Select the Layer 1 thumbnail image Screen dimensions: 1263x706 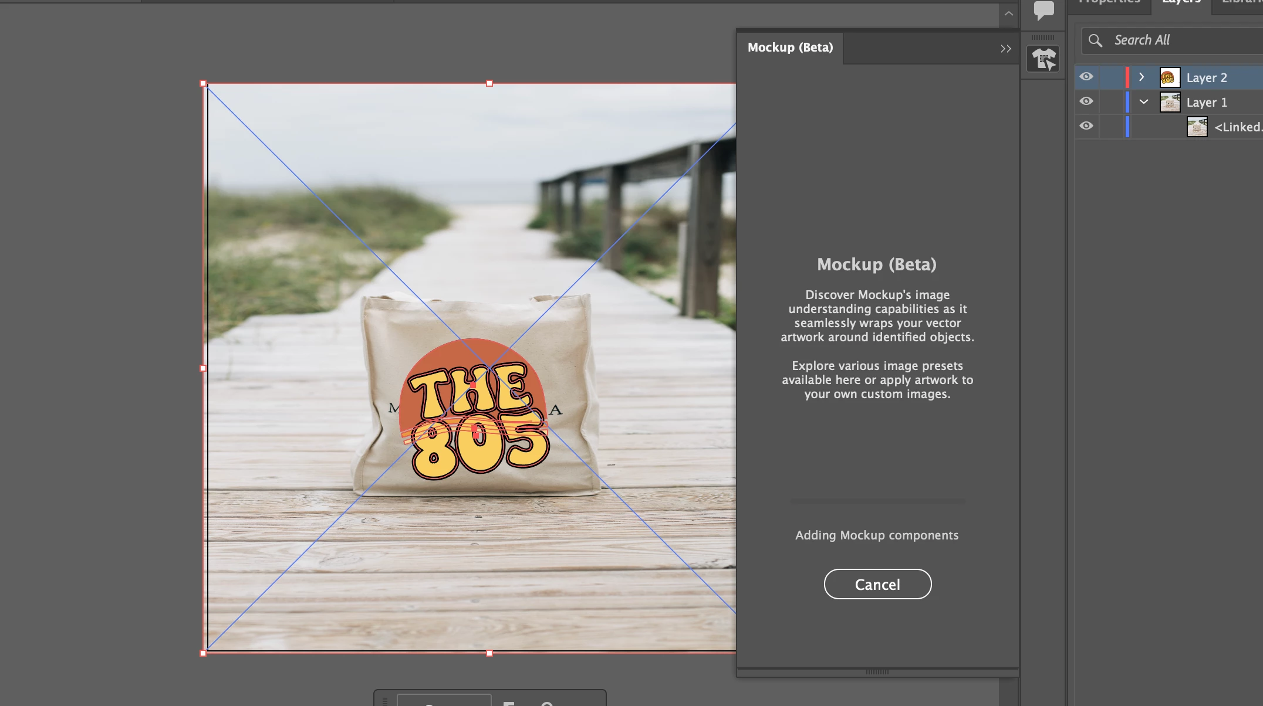click(x=1169, y=102)
